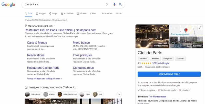Open the Restaurant Ciel de Paris sitelink
Screen dimensions: 205x104
pyautogui.click(x=43, y=68)
